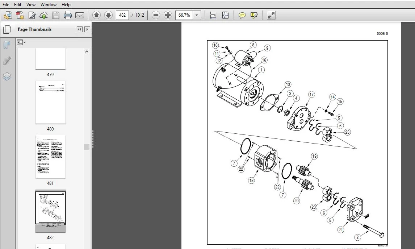Click the Fit one full page icon
415x249 pixels.
point(225,15)
